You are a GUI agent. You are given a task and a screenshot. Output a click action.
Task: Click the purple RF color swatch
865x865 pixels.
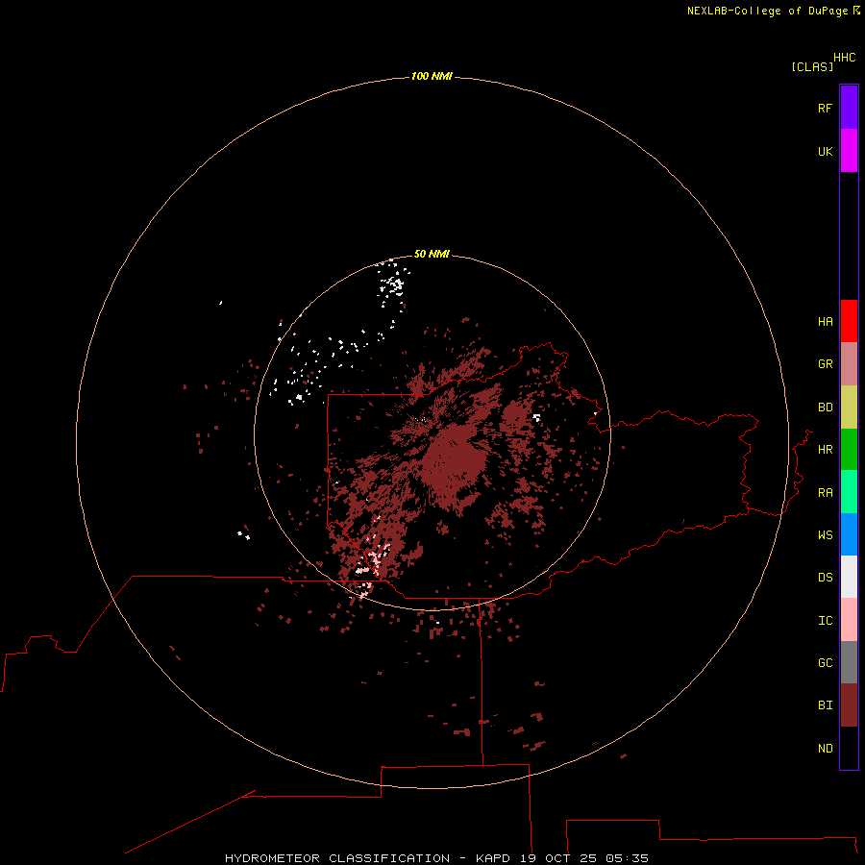point(849,108)
